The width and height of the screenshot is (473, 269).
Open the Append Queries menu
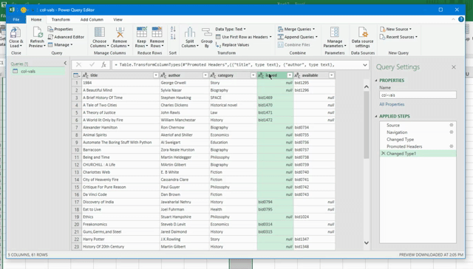pyautogui.click(x=297, y=37)
